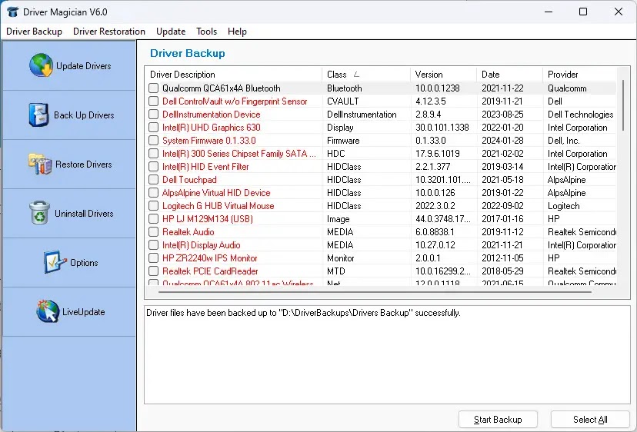
Task: Select the Intel(R) 300 Series Chipset SATA checkbox
Action: click(153, 154)
